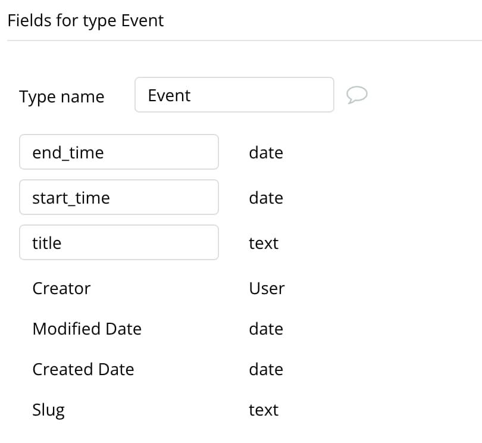Screen dimensions: 482x443
Task: Select the end_time field name box
Action: click(x=119, y=152)
